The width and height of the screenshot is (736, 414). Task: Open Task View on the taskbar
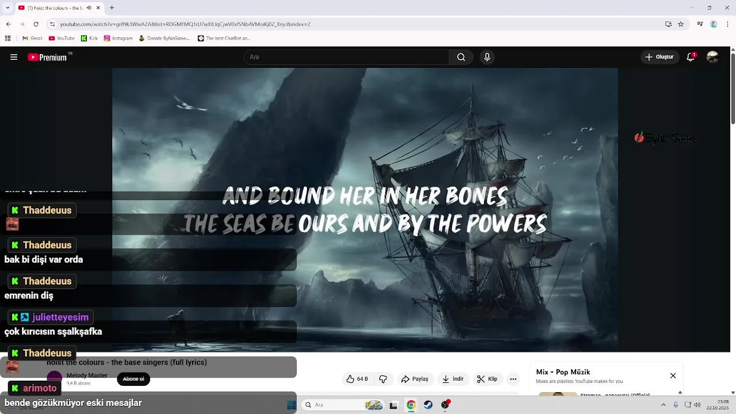(393, 405)
